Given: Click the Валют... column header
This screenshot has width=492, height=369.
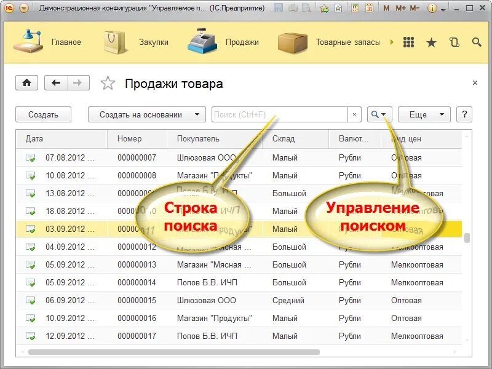Looking at the screenshot, I should (355, 139).
